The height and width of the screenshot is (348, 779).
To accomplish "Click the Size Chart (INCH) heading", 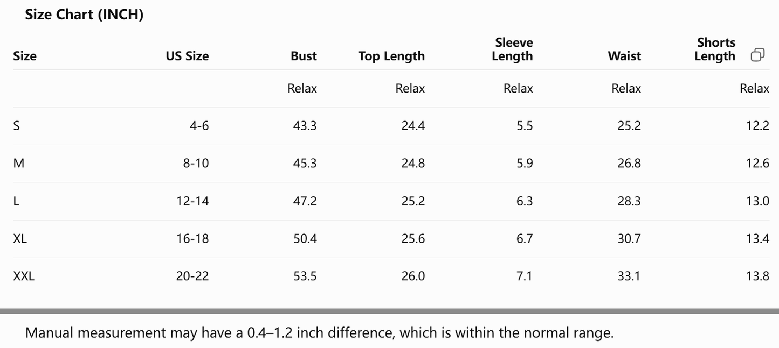I will [x=84, y=15].
